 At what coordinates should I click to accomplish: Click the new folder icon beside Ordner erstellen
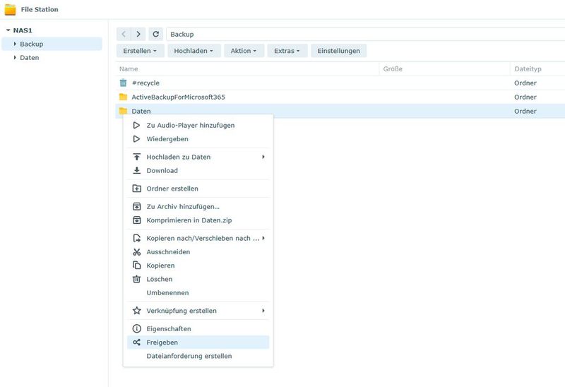pos(136,189)
